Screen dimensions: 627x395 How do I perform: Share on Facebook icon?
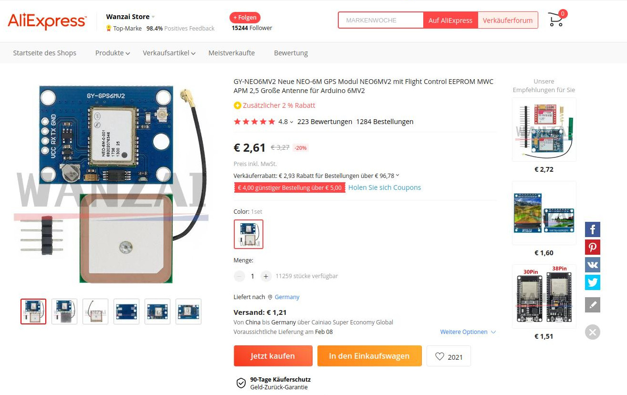593,229
